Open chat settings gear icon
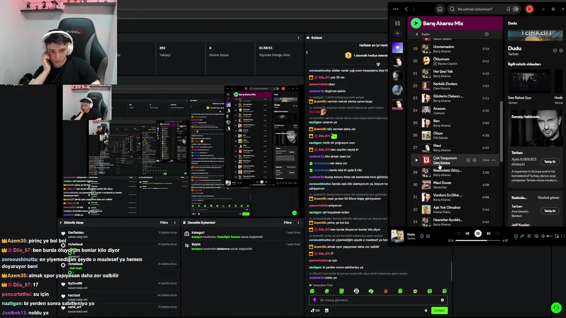Image resolution: width=566 pixels, height=318 pixels. (426, 310)
